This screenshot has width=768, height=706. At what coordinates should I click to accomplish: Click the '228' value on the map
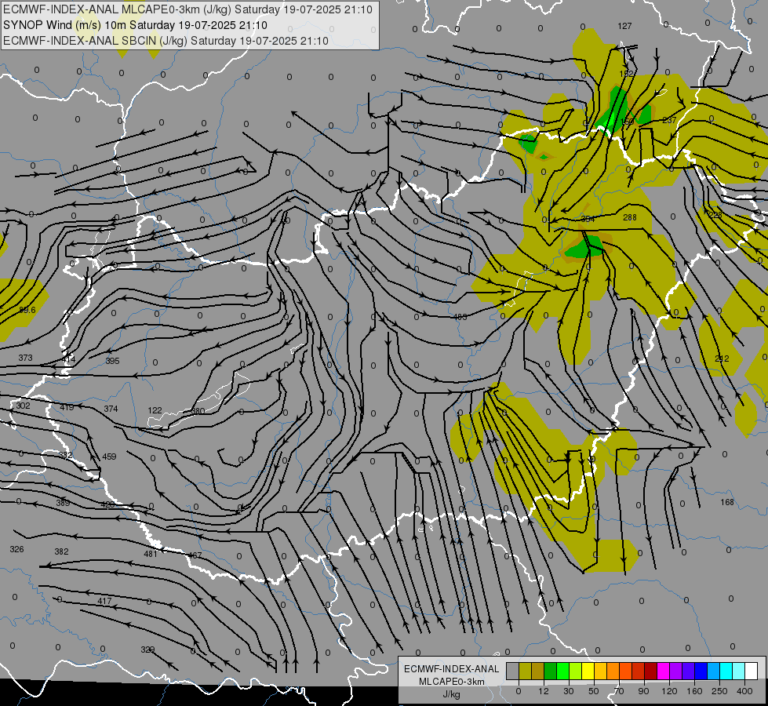coord(715,215)
